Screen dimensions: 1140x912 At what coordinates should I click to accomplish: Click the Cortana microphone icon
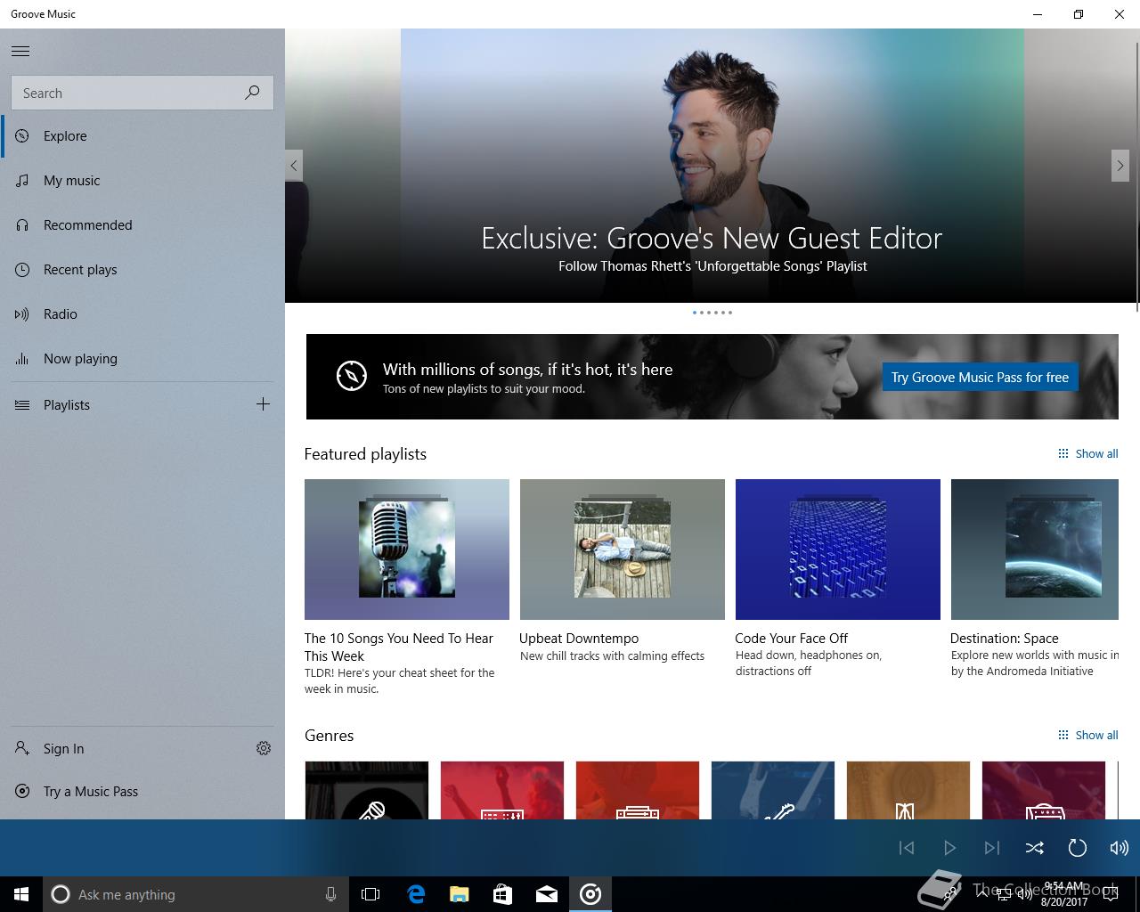pyautogui.click(x=330, y=894)
